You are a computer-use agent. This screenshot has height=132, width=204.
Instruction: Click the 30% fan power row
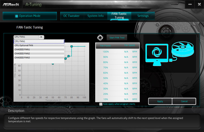pos(118,89)
